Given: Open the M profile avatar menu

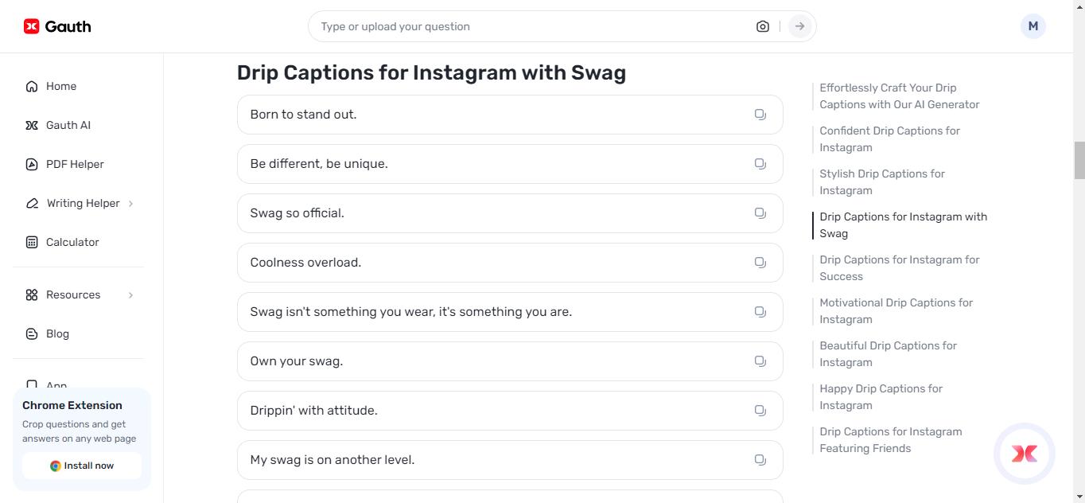Looking at the screenshot, I should [x=1032, y=25].
